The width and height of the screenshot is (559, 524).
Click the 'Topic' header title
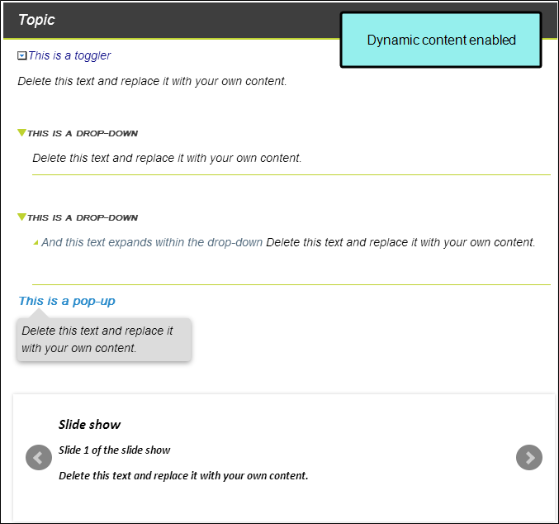pyautogui.click(x=36, y=20)
